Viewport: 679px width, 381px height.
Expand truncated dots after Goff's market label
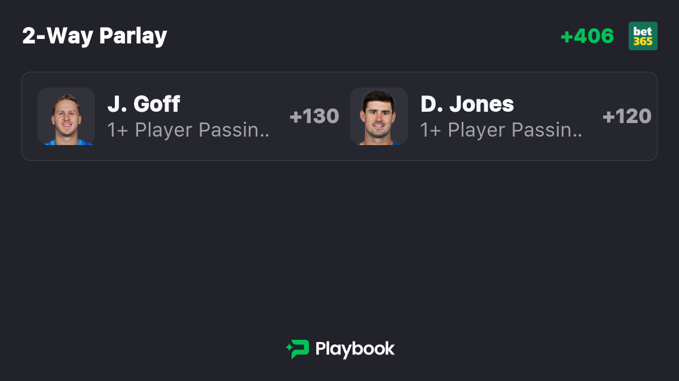tap(265, 136)
